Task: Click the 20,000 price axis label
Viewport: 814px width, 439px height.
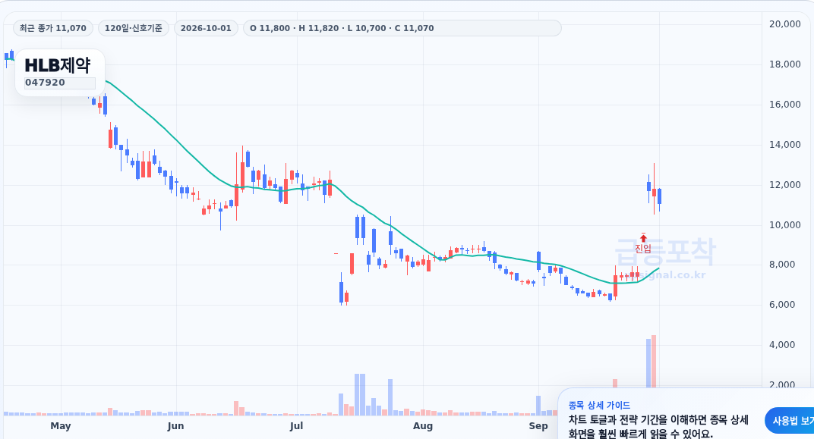Action: pos(785,24)
